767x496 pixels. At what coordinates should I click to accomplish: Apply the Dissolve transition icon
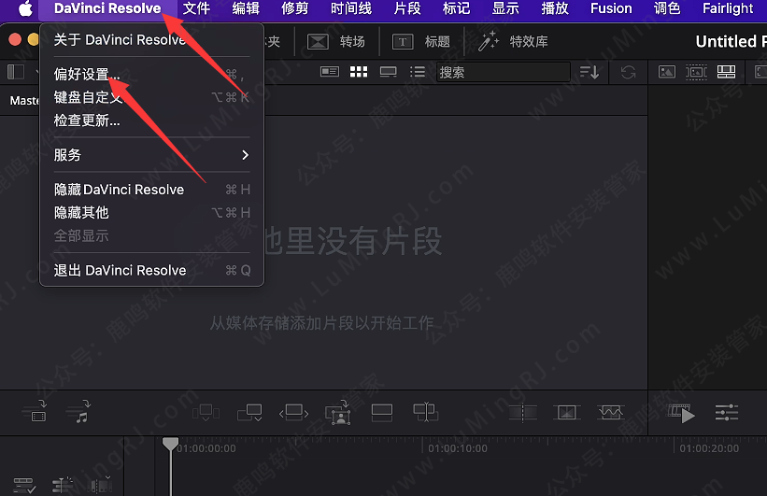pyautogui.click(x=566, y=413)
